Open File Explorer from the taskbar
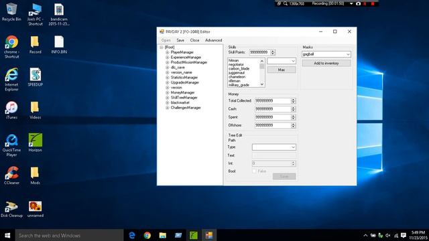This screenshot has width=429, height=241. [x=162, y=235]
